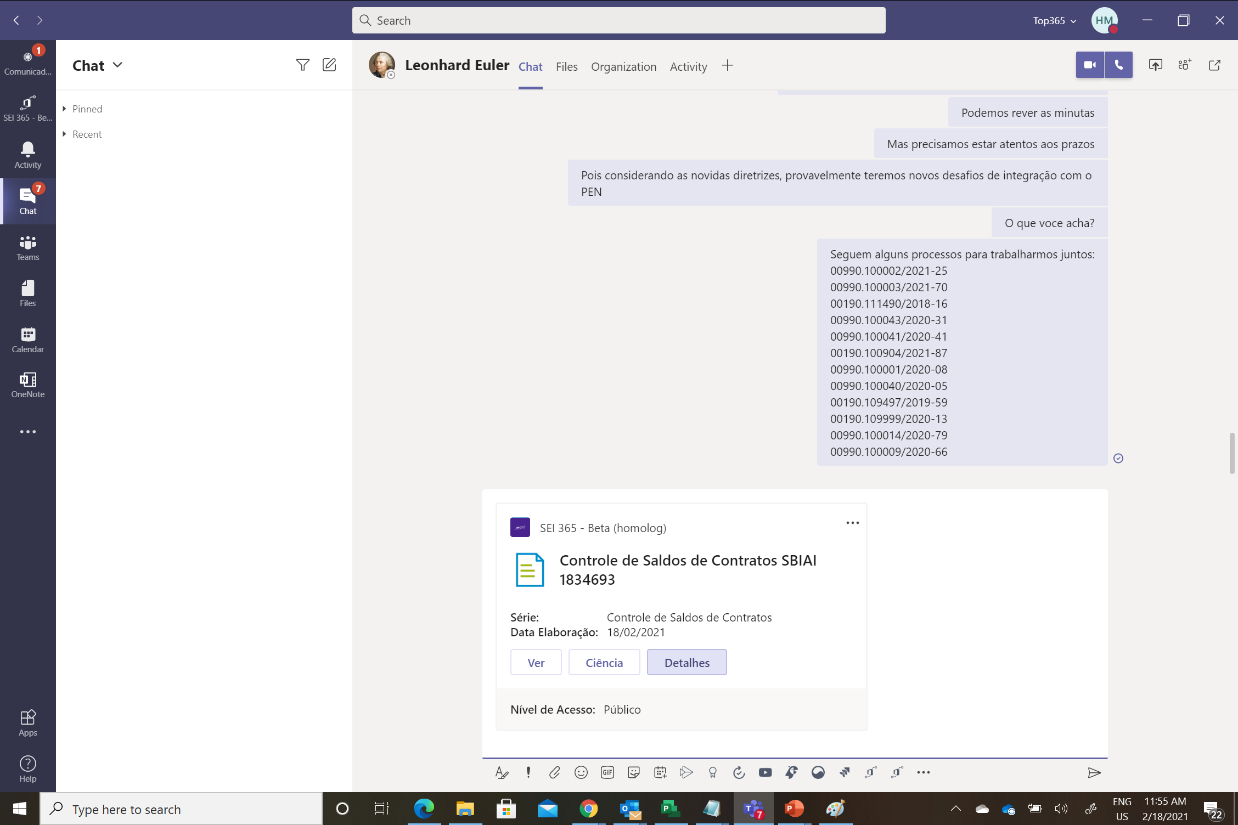
Task: Attach a file with paperclip icon
Action: [x=554, y=772]
